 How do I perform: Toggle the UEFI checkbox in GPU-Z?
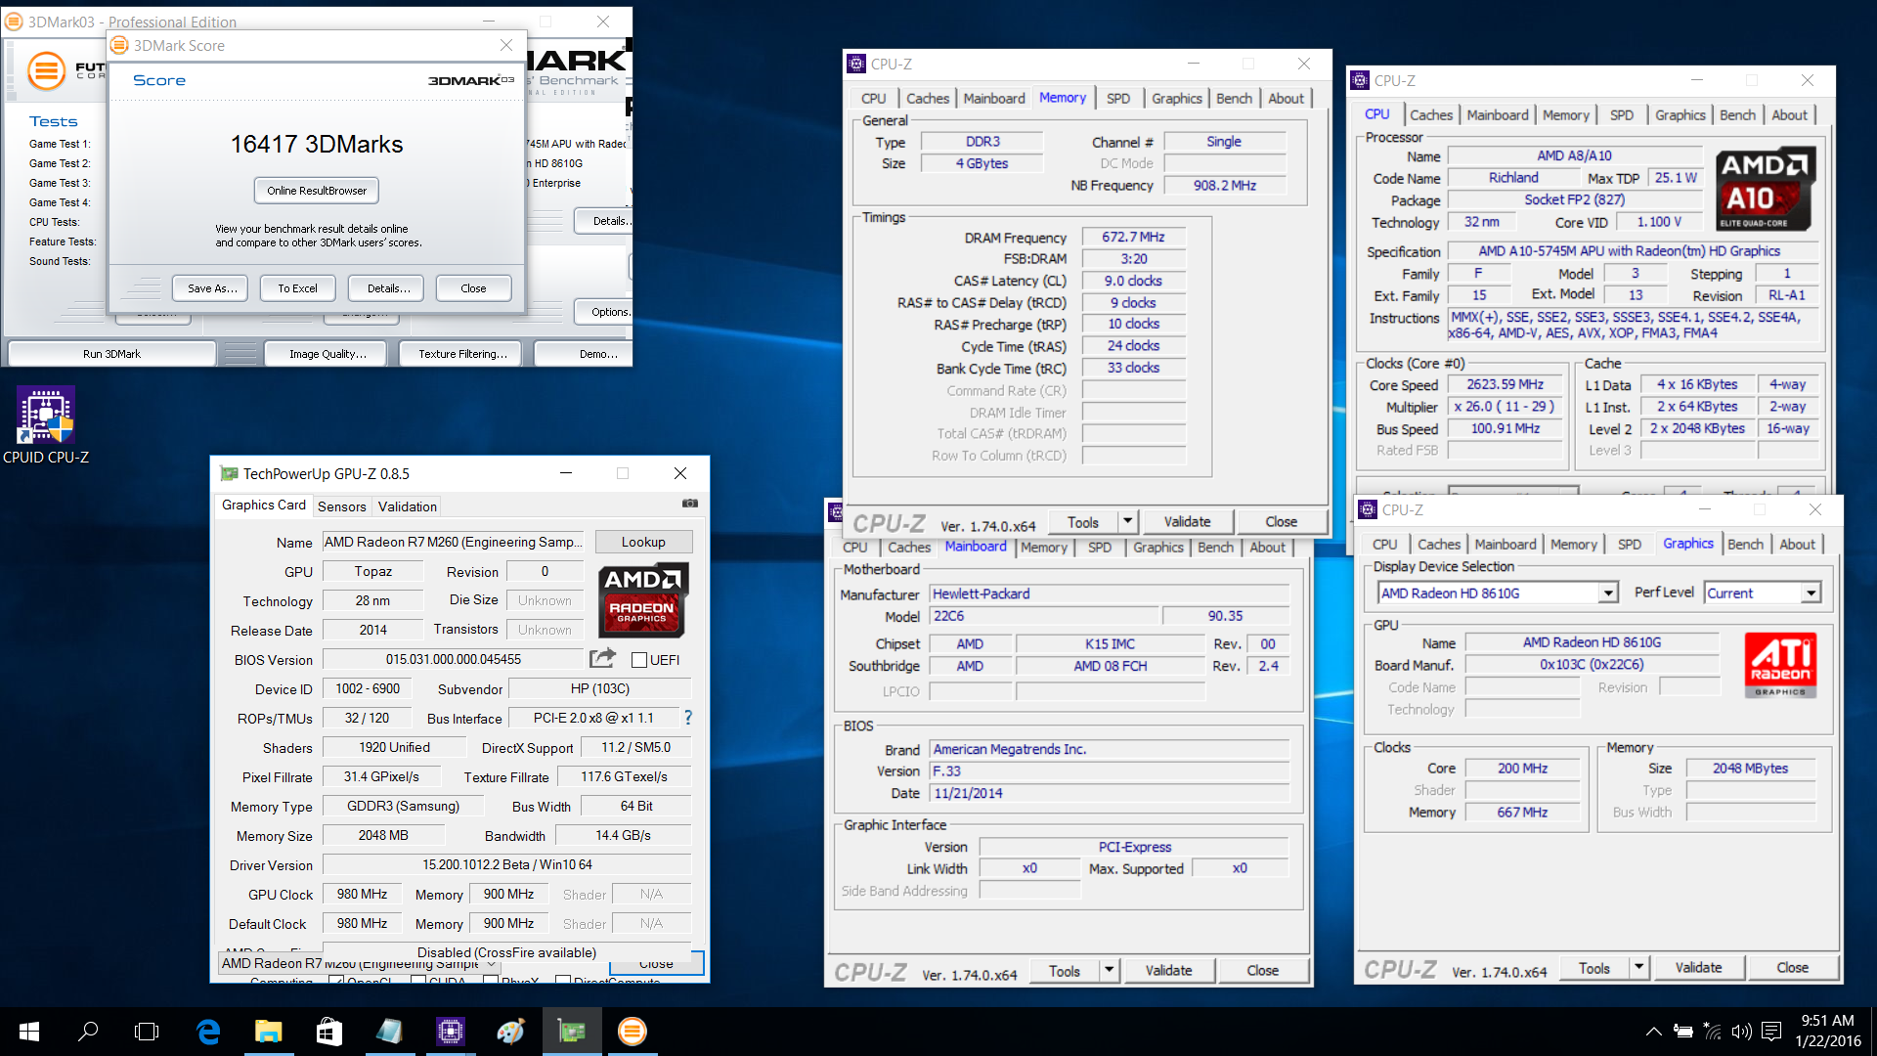coord(639,660)
